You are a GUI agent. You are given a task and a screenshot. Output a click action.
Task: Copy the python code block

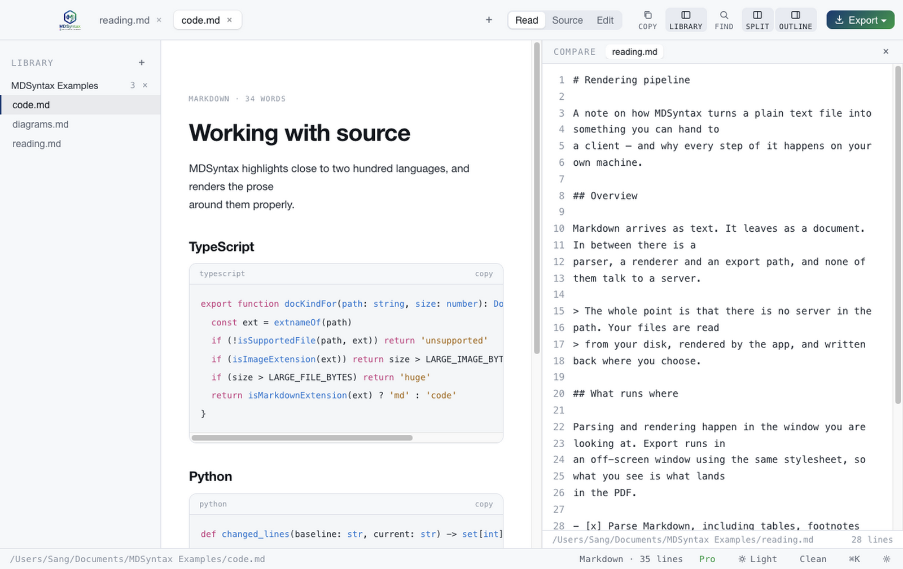[x=484, y=504]
